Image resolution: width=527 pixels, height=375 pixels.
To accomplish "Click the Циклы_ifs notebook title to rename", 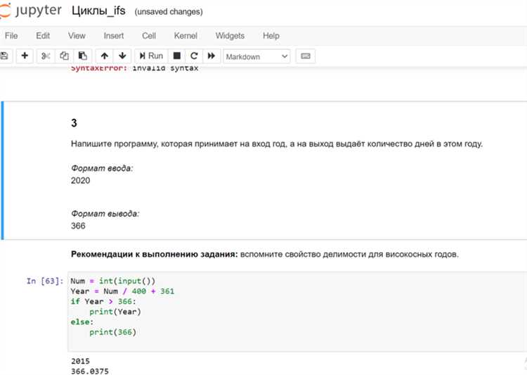I will click(x=99, y=12).
